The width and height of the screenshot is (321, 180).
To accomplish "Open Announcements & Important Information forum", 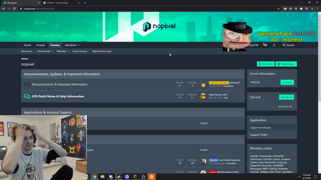I will tap(59, 84).
